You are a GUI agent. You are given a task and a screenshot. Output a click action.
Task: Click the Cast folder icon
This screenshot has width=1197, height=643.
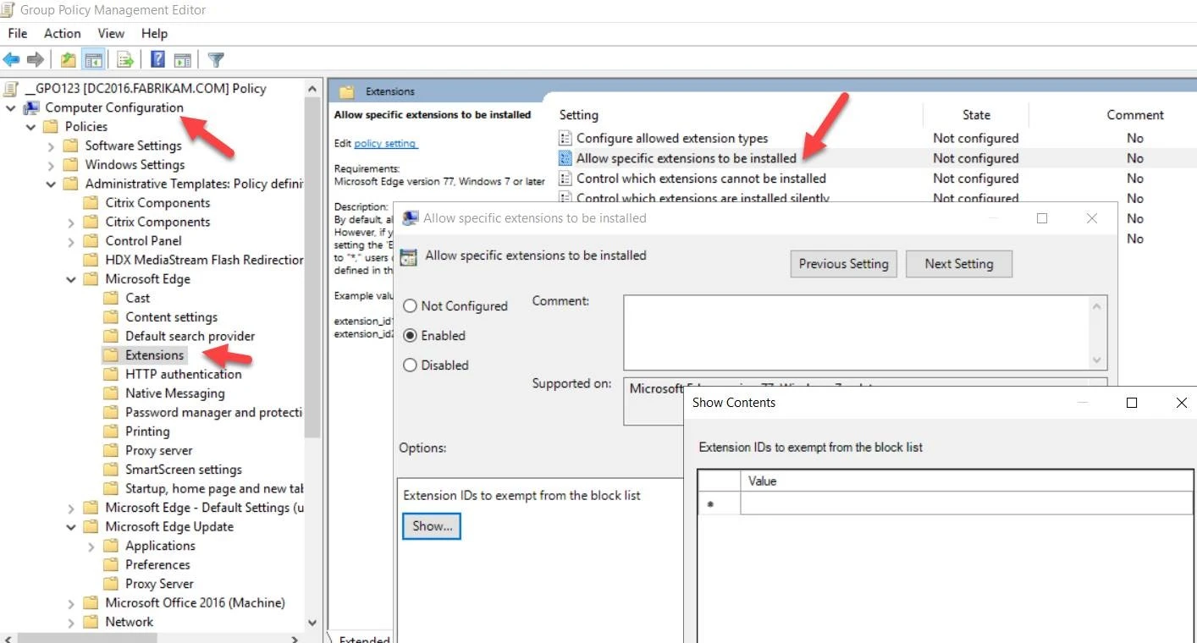click(x=111, y=298)
